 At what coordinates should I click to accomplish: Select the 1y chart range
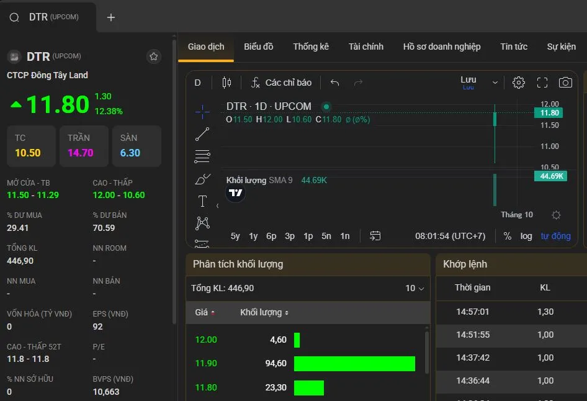point(253,236)
